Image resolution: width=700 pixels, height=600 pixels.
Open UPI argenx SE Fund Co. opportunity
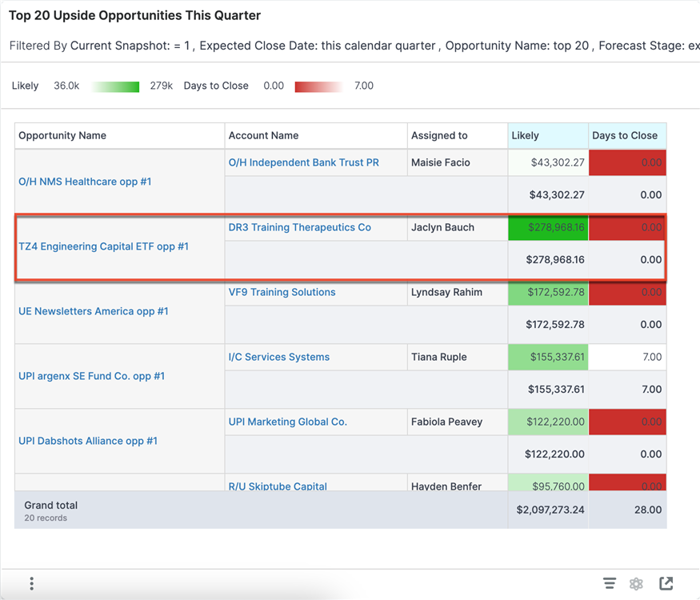click(x=91, y=376)
